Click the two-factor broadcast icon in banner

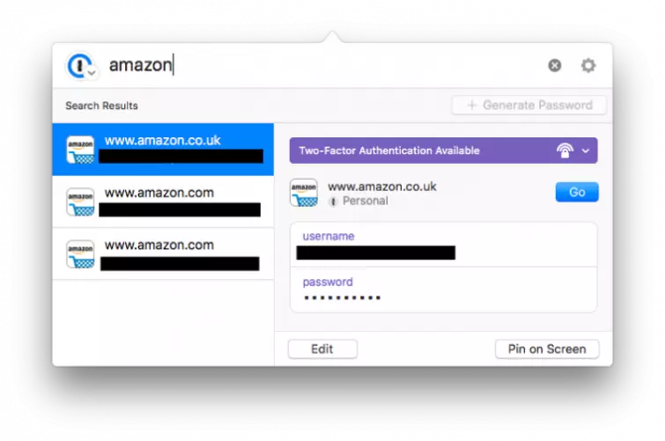click(565, 151)
